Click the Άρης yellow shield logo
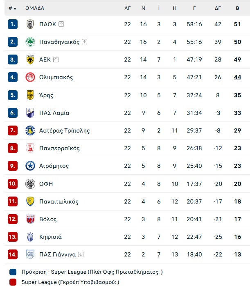This screenshot has width=250, height=286. point(30,95)
